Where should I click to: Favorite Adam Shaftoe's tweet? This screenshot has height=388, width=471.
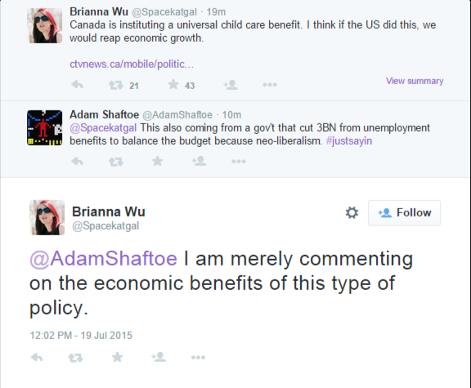click(157, 161)
